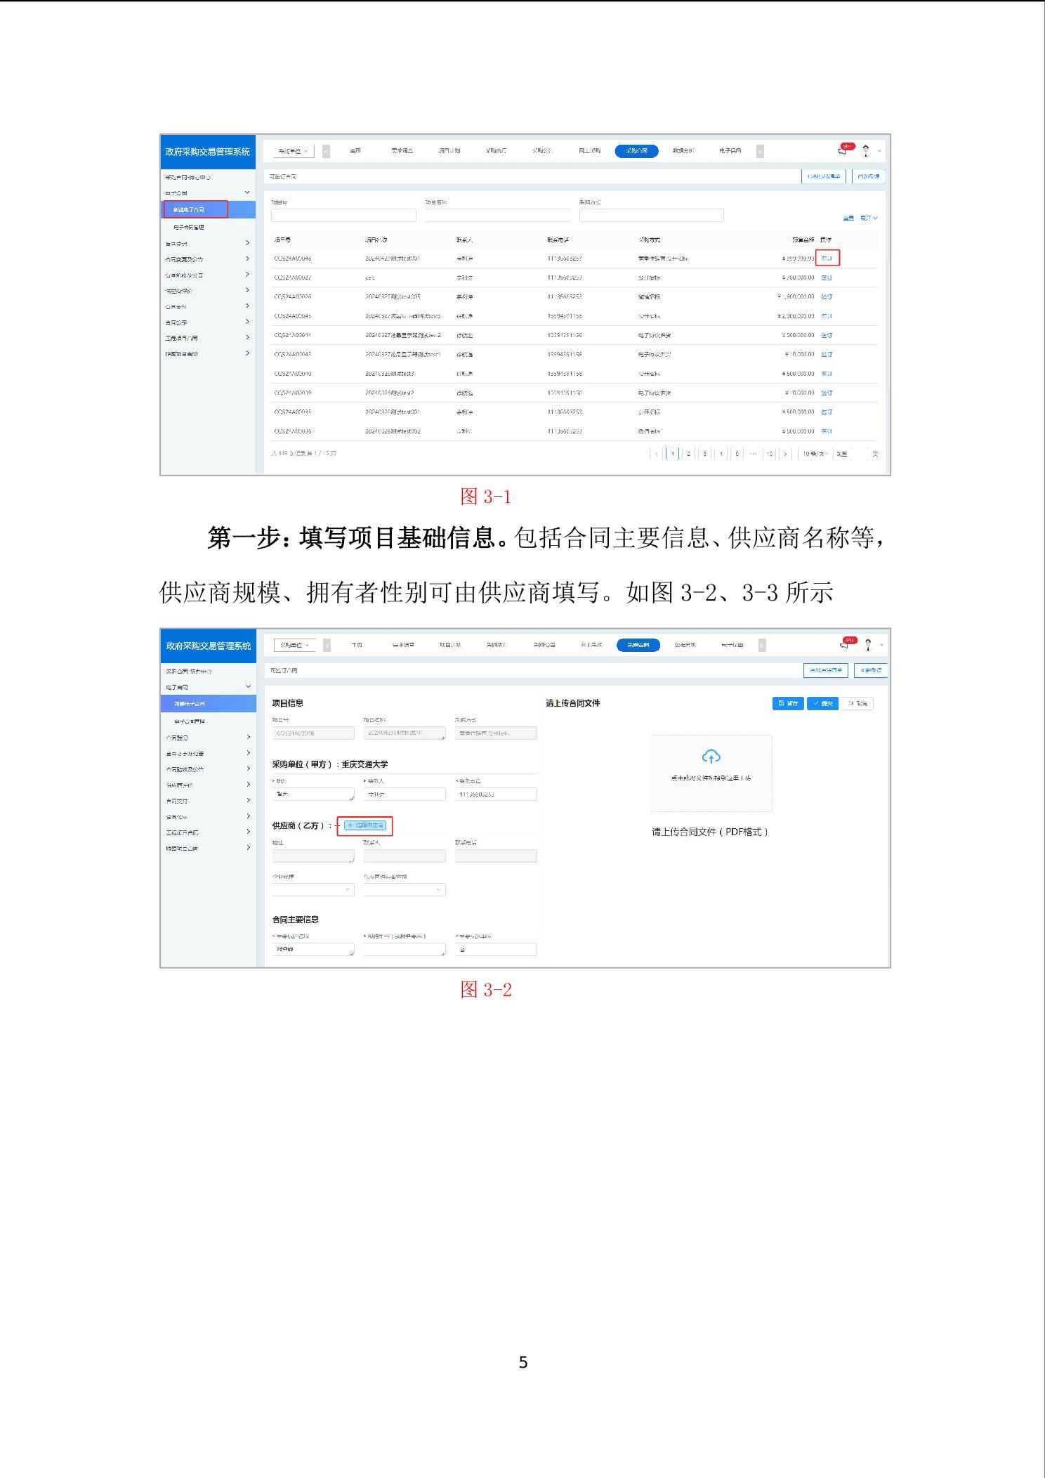This screenshot has width=1045, height=1478.
Task: Expand 展开 filter toggle in Figure 3-1
Action: 869,218
